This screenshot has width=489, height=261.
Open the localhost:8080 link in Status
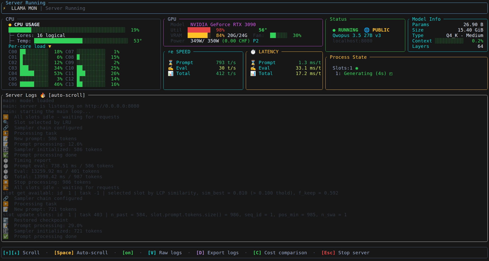point(353,41)
